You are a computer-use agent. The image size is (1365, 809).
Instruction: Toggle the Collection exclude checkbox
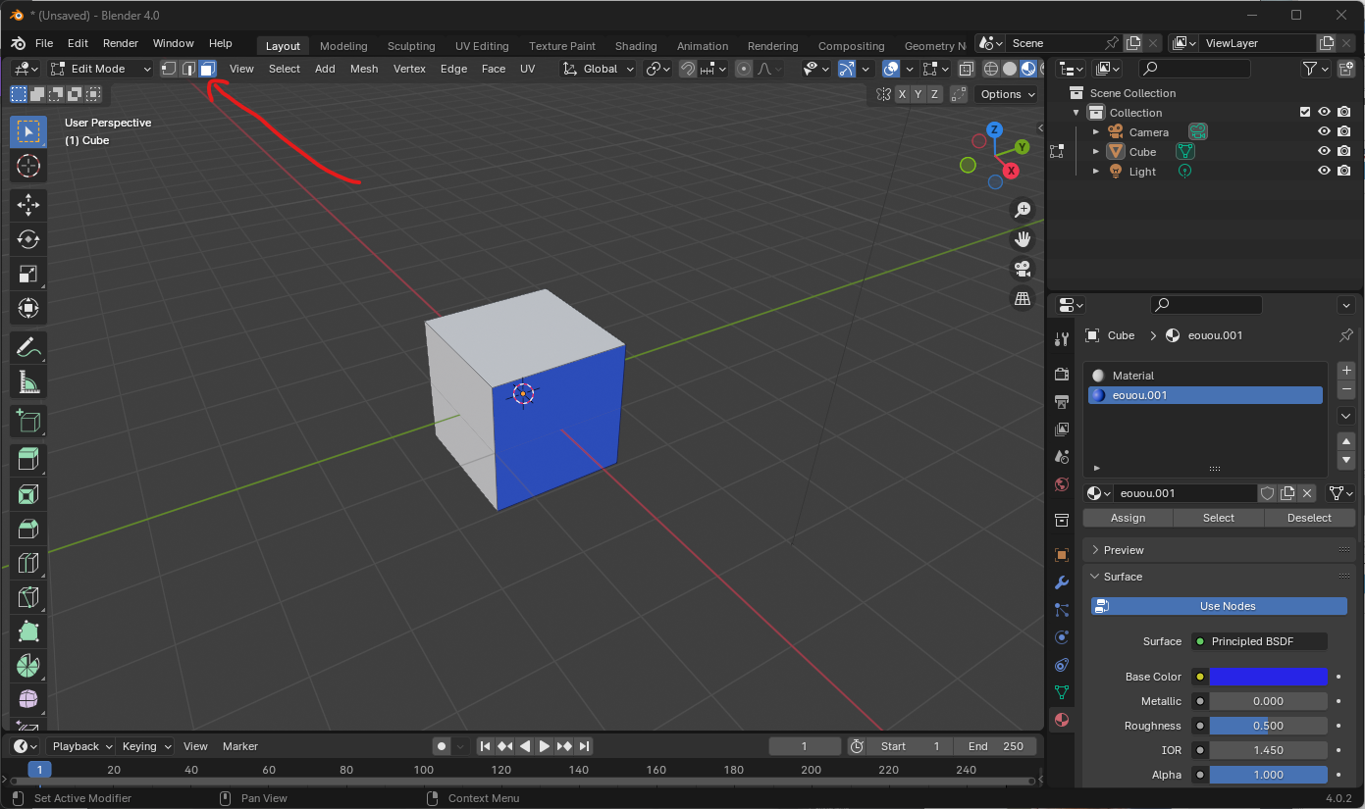pyautogui.click(x=1304, y=113)
